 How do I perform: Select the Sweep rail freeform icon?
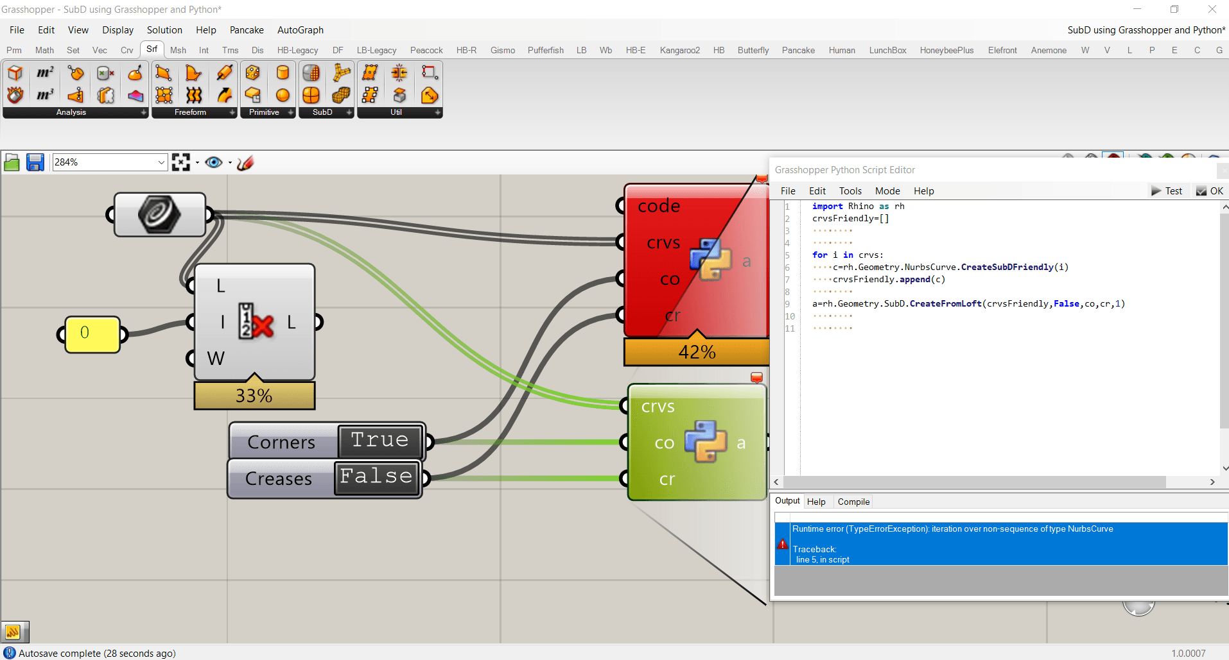[224, 96]
